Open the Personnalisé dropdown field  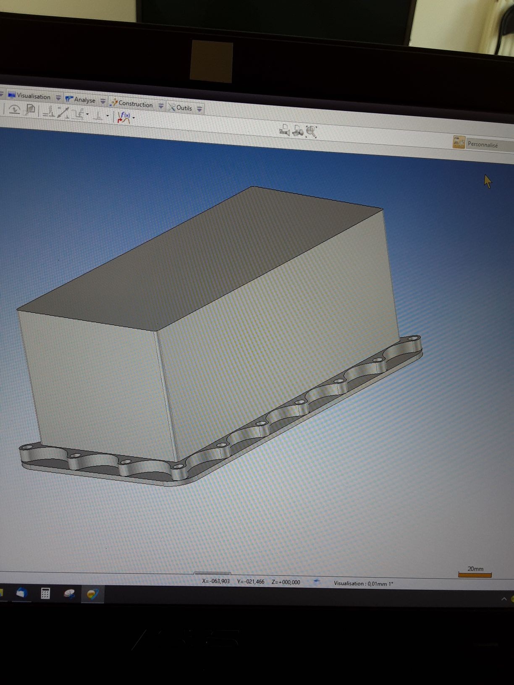pyautogui.click(x=490, y=145)
